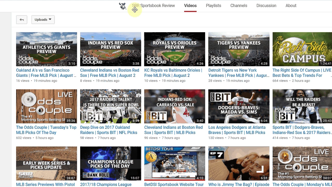Open the BetDSI Tour thumbnail

coord(175,163)
